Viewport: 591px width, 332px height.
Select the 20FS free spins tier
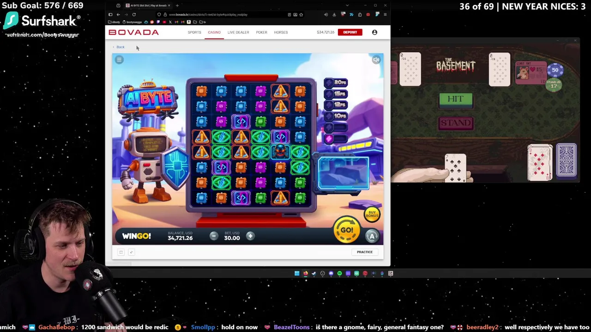click(x=336, y=83)
